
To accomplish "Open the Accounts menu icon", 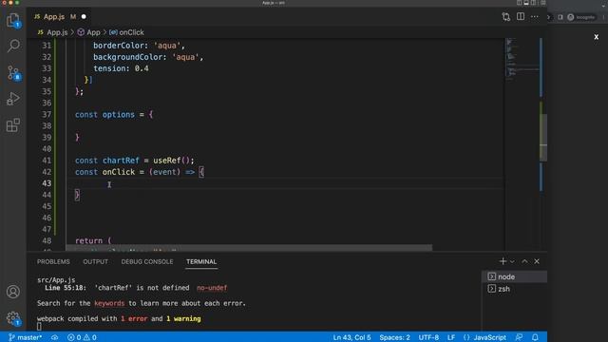I will (x=13, y=292).
